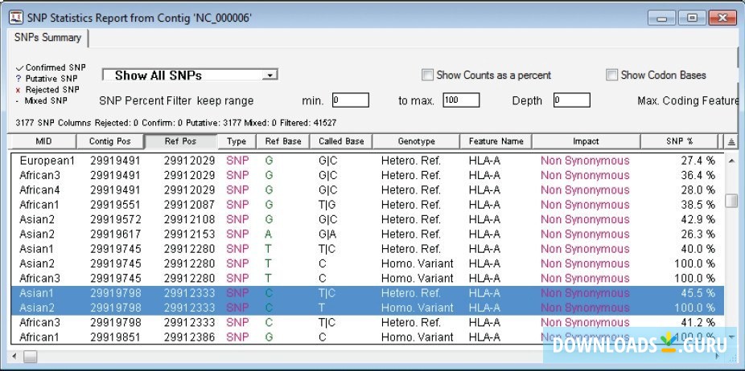This screenshot has width=745, height=371.
Task: Click the column options icon beside SNP %
Action: pos(731,141)
